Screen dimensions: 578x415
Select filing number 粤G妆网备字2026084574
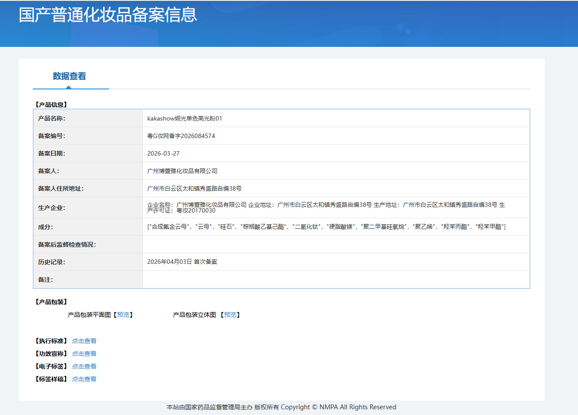click(181, 136)
